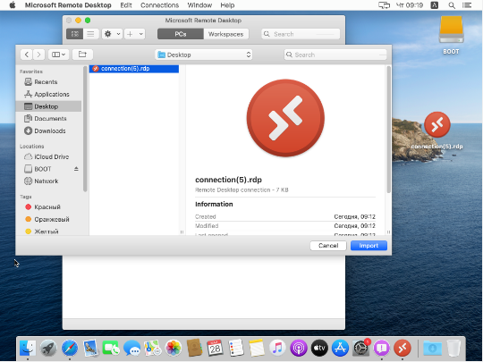Switch to PCs tab in Remote Desktop
This screenshot has height=362, width=483.
pos(181,34)
